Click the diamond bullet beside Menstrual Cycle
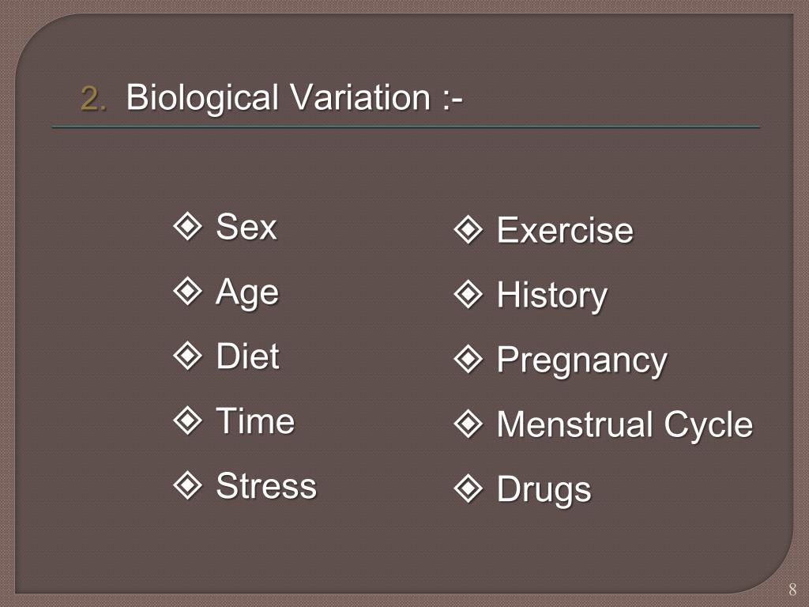The height and width of the screenshot is (607, 809). [468, 424]
